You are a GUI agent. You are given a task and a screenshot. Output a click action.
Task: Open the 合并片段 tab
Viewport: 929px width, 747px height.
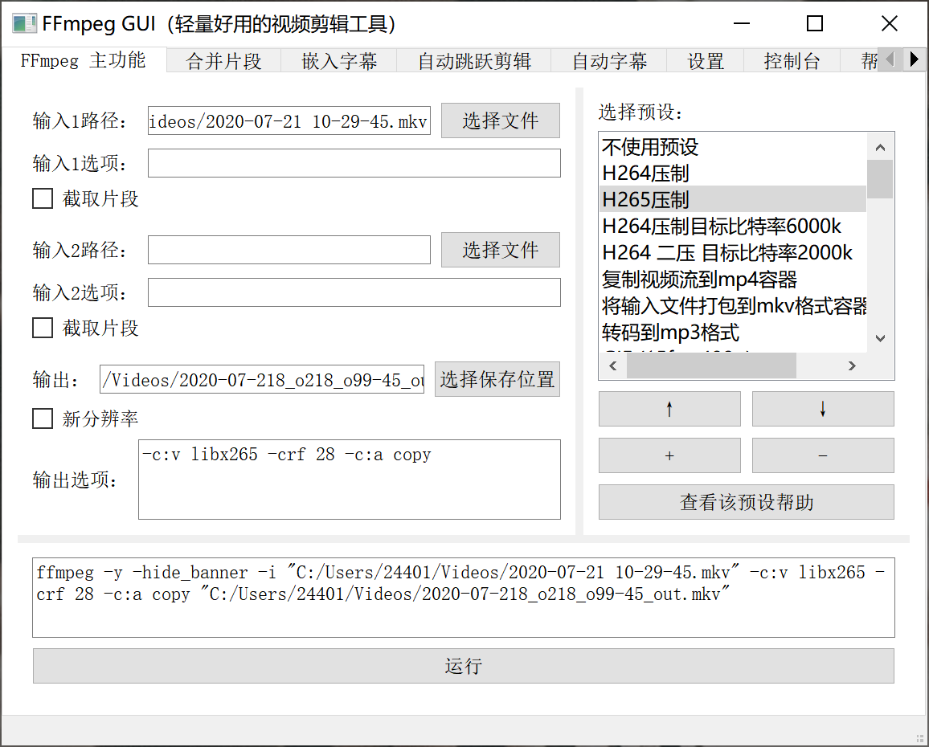(223, 61)
